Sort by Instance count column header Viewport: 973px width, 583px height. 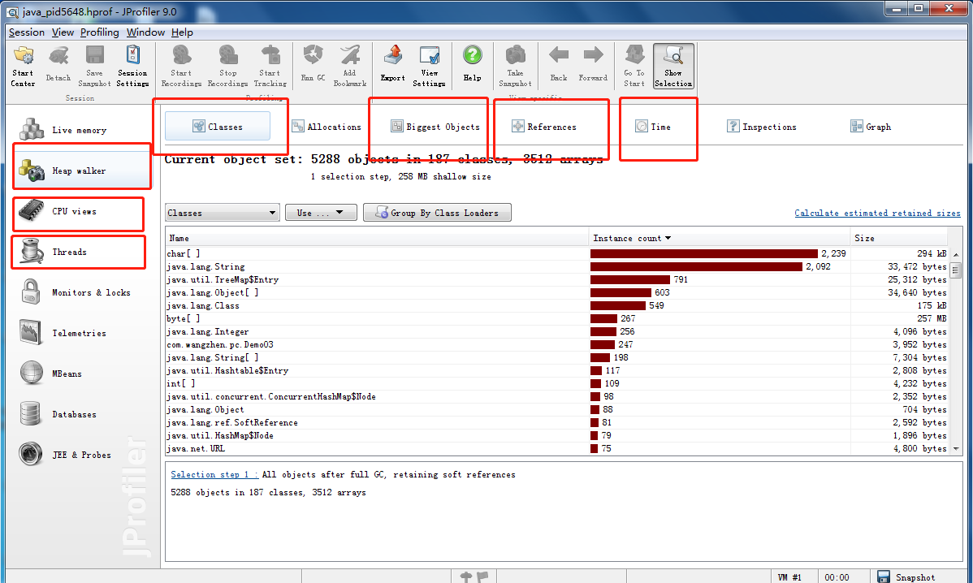(x=719, y=238)
